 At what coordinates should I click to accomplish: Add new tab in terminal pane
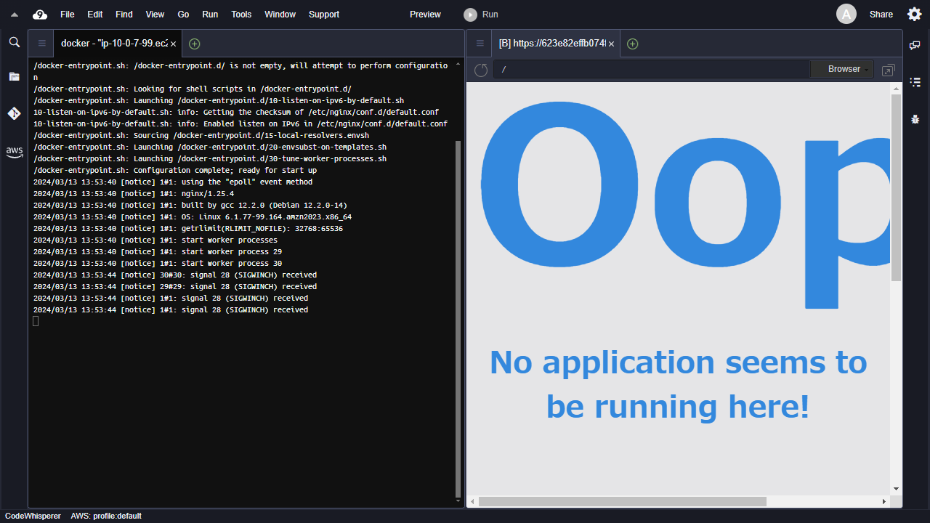(194, 44)
